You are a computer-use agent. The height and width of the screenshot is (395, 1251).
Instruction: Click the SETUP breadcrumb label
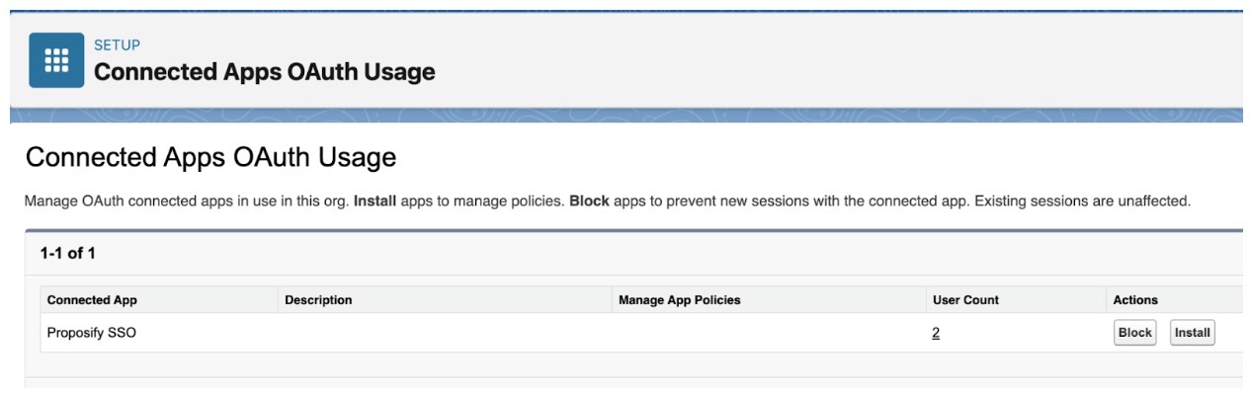click(x=117, y=45)
